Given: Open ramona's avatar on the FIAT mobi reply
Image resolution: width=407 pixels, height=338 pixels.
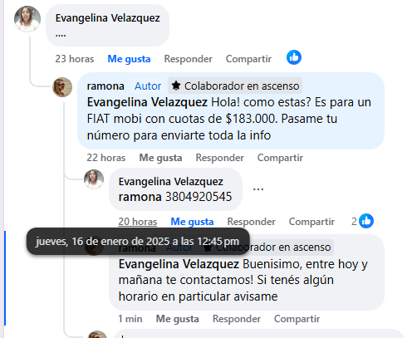Looking at the screenshot, I should point(62,87).
